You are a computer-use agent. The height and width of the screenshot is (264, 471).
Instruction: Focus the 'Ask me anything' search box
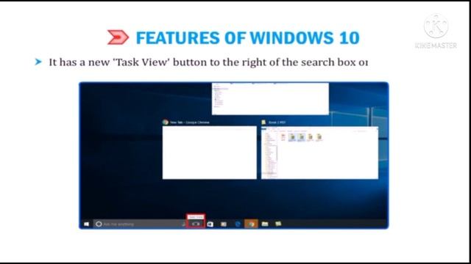point(140,224)
